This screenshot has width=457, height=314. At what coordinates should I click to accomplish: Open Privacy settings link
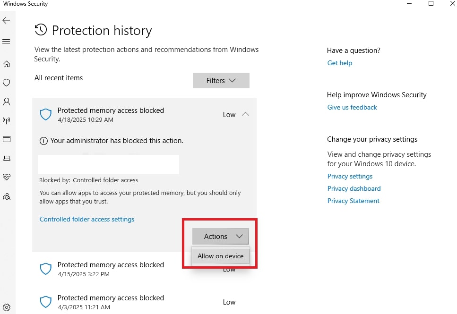pos(350,176)
